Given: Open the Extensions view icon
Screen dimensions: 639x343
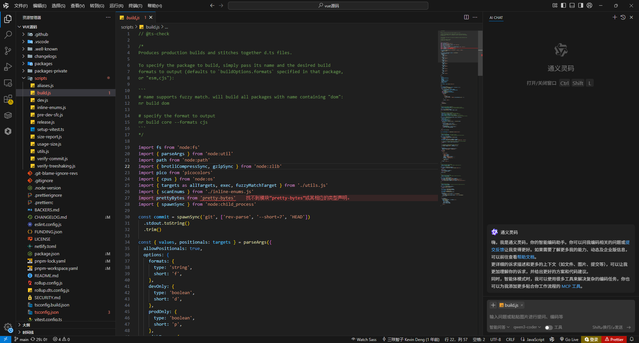Looking at the screenshot, I should coord(8,99).
